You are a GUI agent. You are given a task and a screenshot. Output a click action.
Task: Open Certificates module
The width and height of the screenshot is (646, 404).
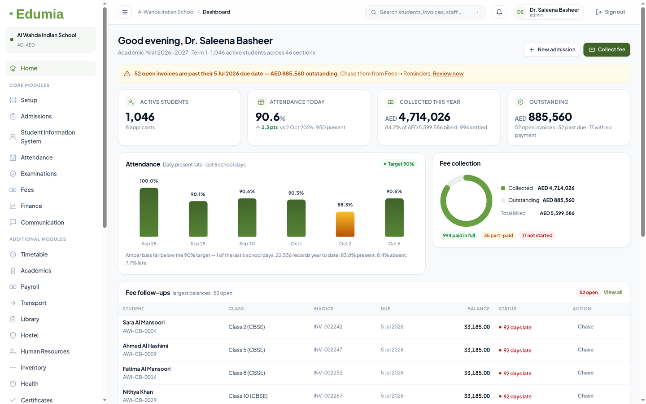[51, 400]
